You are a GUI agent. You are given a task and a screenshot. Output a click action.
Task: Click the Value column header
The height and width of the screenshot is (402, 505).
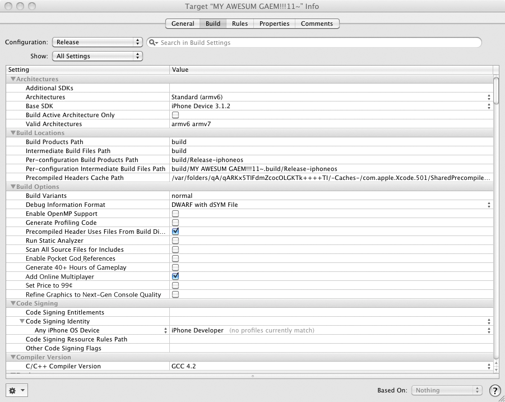331,70
